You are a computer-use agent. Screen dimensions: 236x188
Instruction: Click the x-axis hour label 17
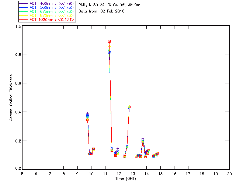click(188, 174)
